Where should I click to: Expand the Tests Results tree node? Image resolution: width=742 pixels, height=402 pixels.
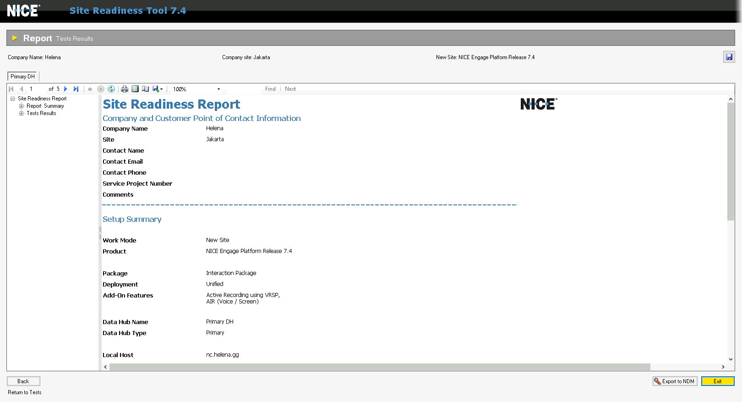(x=21, y=113)
